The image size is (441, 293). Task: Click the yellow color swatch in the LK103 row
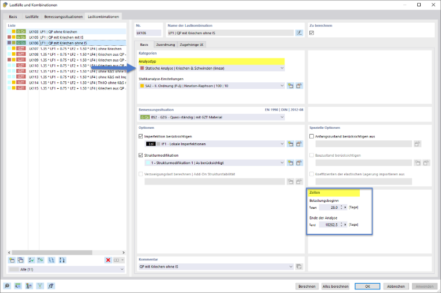(x=13, y=31)
